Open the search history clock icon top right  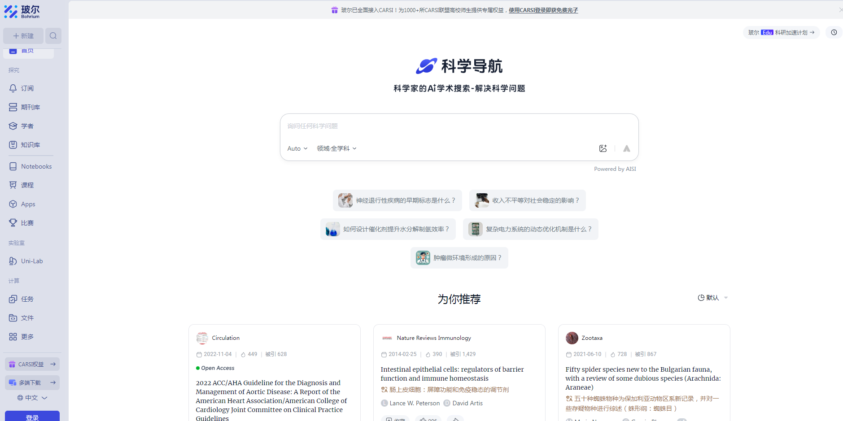834,32
